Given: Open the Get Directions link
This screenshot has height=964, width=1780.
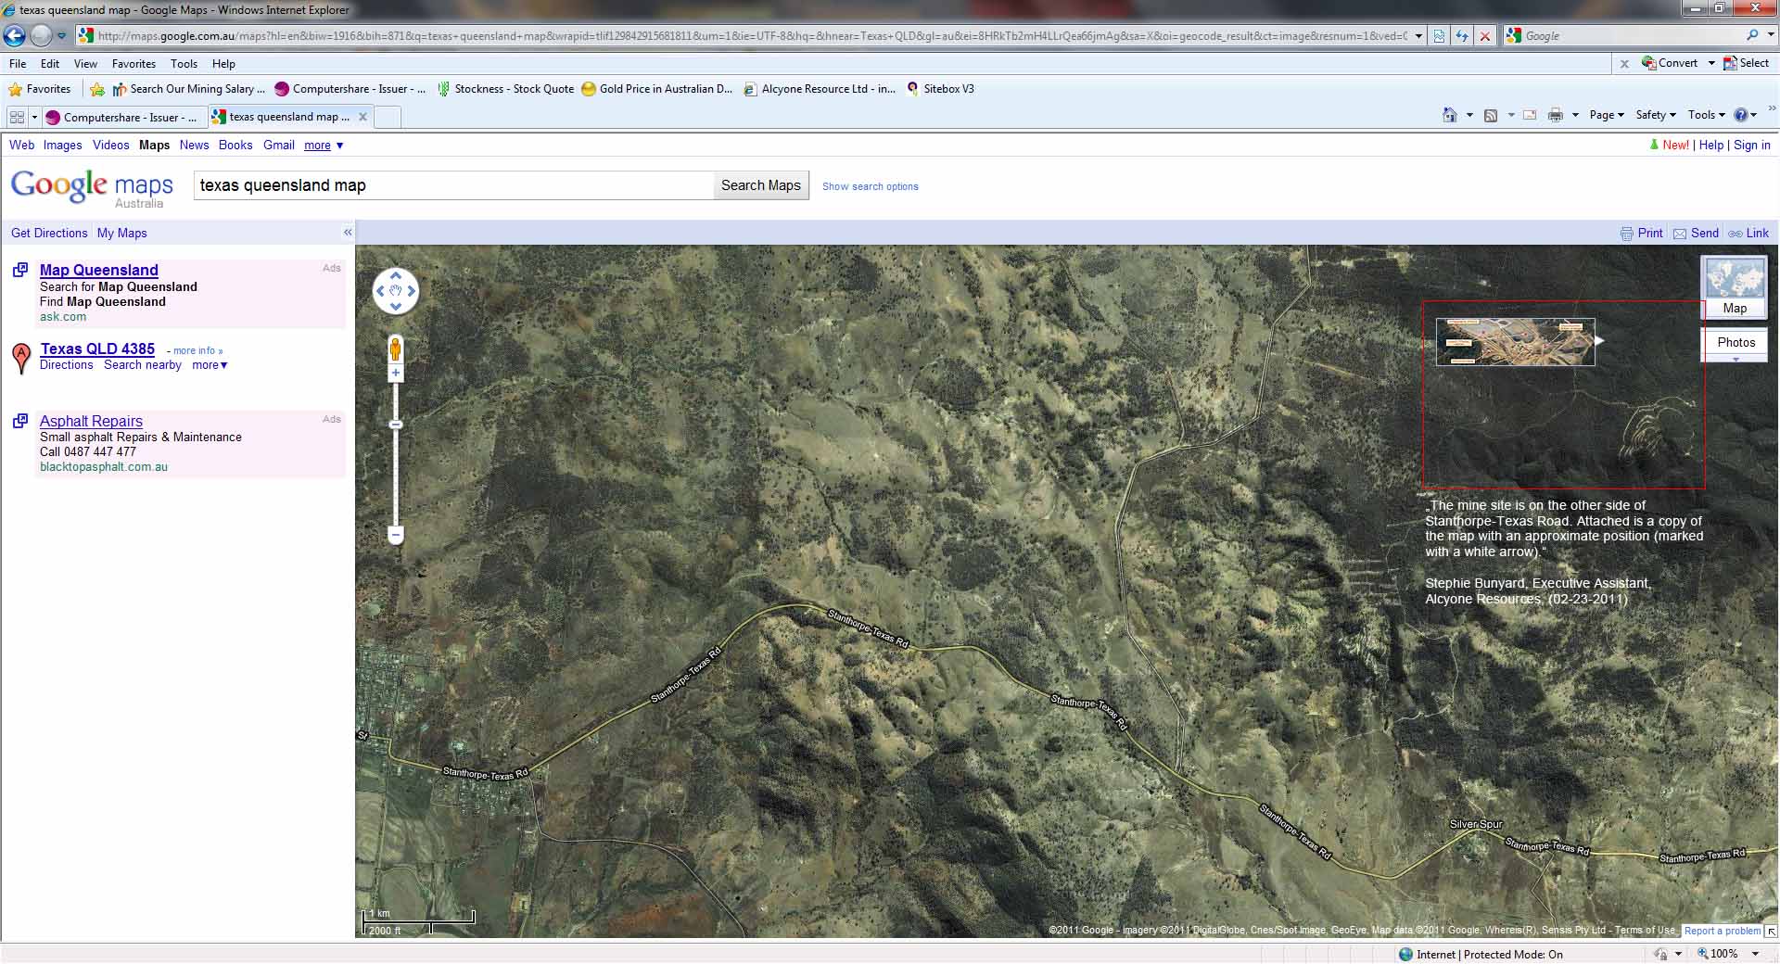Looking at the screenshot, I should tap(49, 234).
